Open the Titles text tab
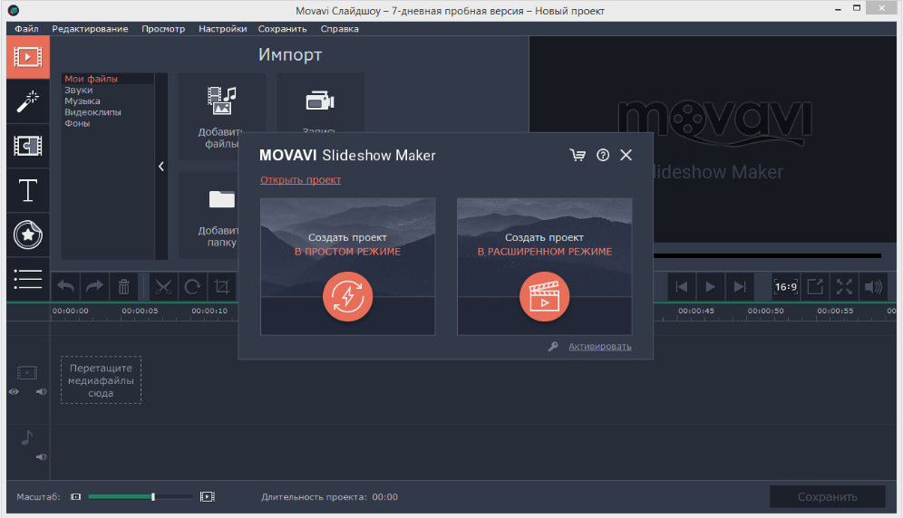Viewport: 903px width, 518px height. click(x=27, y=190)
